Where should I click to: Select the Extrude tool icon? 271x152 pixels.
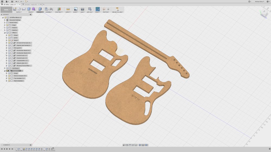coord(29,9)
